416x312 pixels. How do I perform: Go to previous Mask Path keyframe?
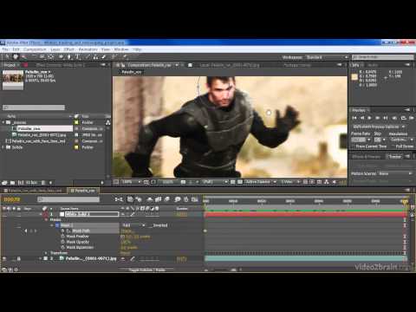coord(26,231)
